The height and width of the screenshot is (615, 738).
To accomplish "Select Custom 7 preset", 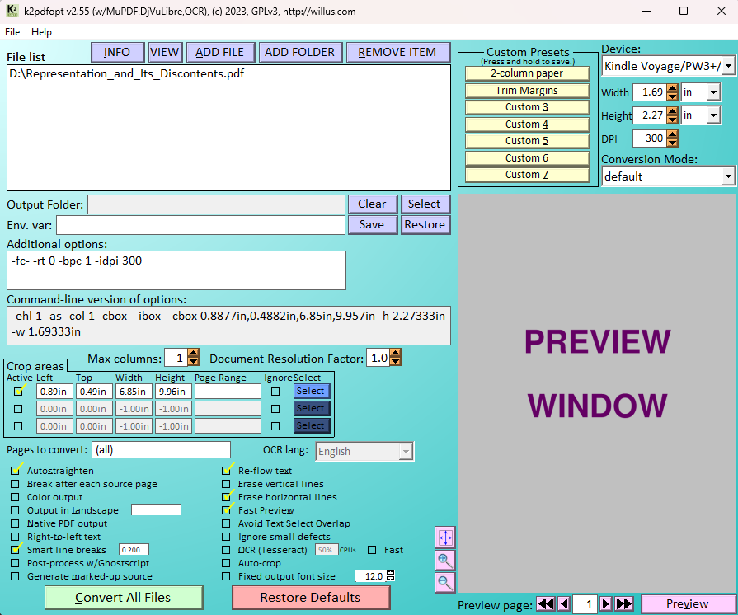I will (527, 175).
